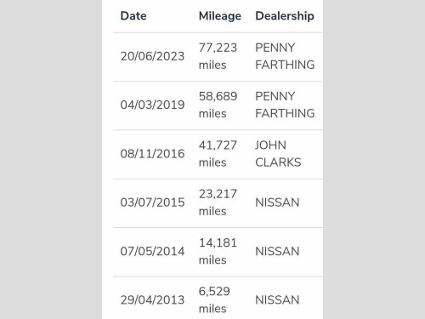Click the 58,689 miles entry
This screenshot has height=319, width=425.
click(x=218, y=105)
